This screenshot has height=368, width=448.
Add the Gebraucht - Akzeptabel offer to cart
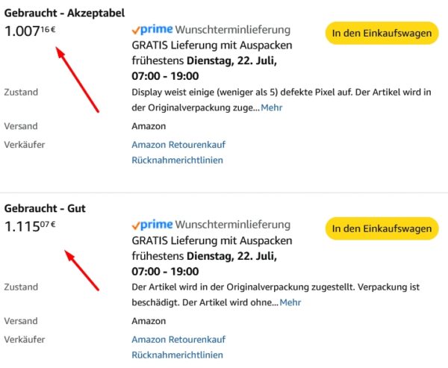tap(382, 33)
